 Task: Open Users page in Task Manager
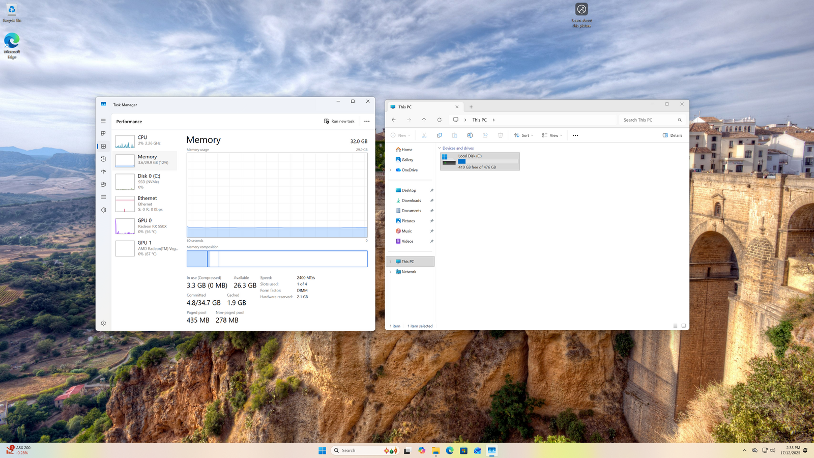[x=103, y=184]
